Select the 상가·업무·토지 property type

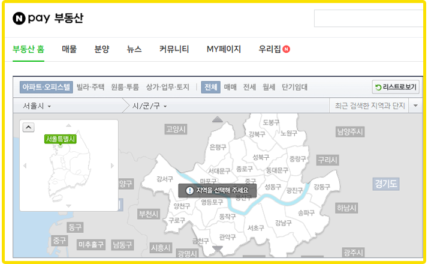[168, 87]
